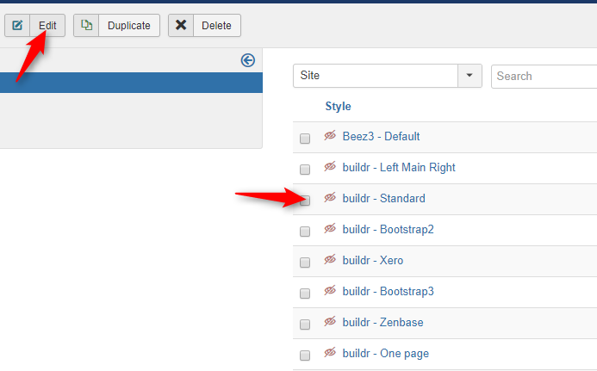Click into the Search input field
The image size is (597, 371).
coord(544,76)
